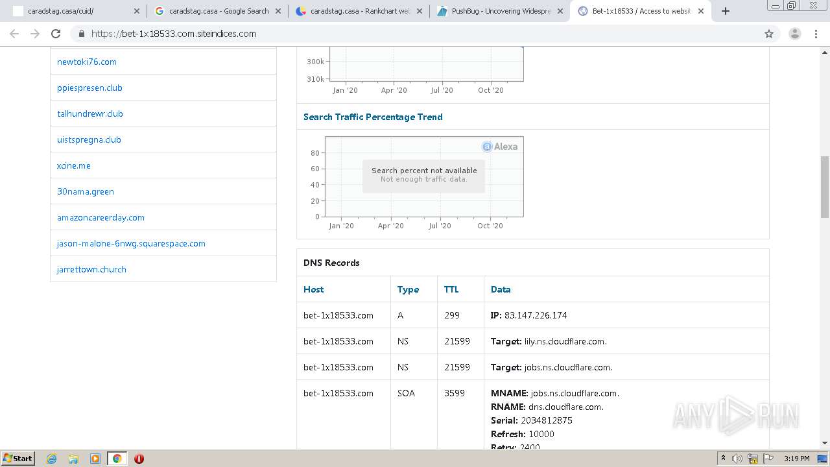
Task: Switch to the caradstag.casa/cuid/ tab
Action: (76, 11)
